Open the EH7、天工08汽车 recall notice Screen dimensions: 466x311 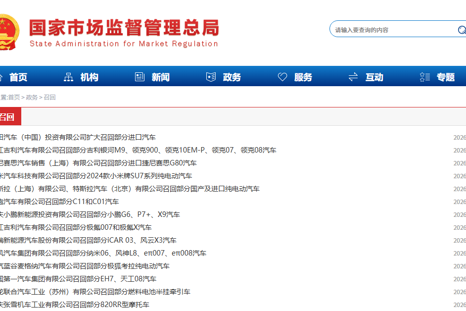pos(78,279)
